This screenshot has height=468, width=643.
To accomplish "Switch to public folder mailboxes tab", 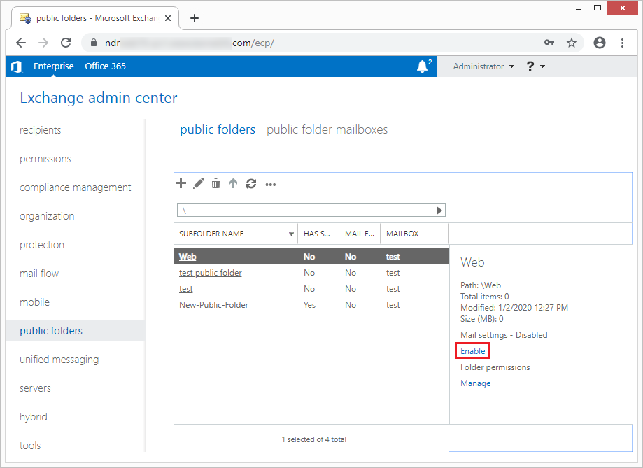I will [327, 129].
